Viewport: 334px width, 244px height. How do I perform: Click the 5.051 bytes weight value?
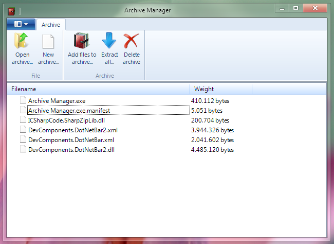207,111
